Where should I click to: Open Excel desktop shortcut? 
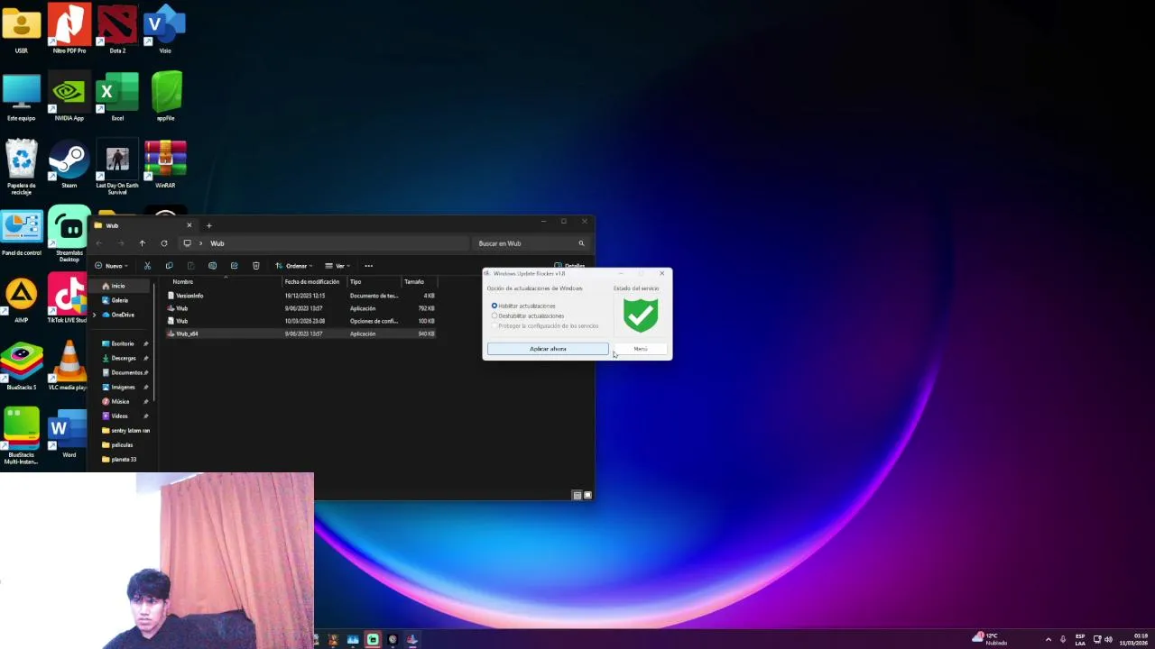point(117,97)
